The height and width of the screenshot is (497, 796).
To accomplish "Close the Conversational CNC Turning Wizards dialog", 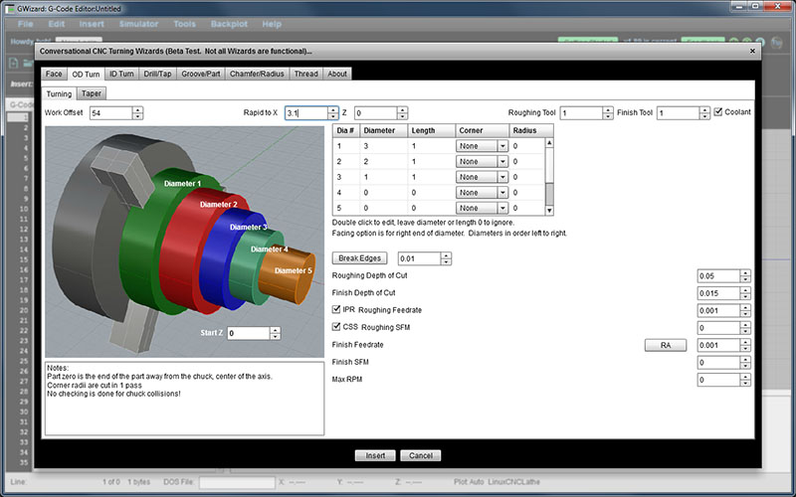I will pyautogui.click(x=752, y=52).
